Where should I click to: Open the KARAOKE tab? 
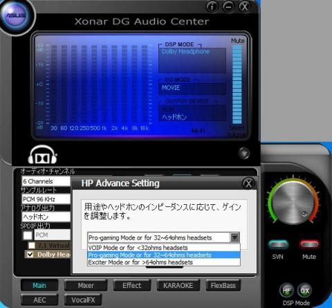click(x=178, y=285)
